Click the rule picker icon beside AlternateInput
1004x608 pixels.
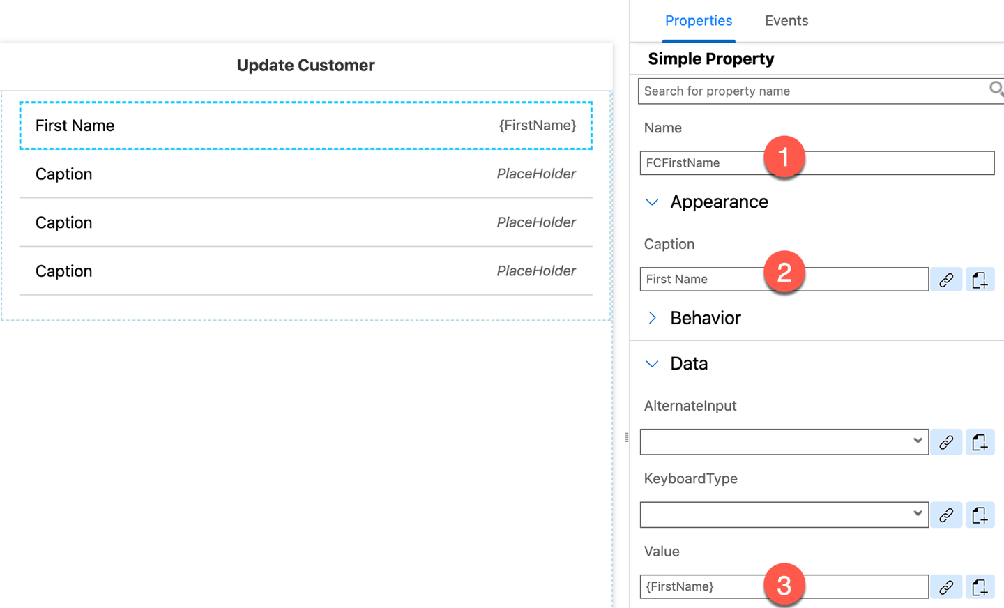pos(980,442)
